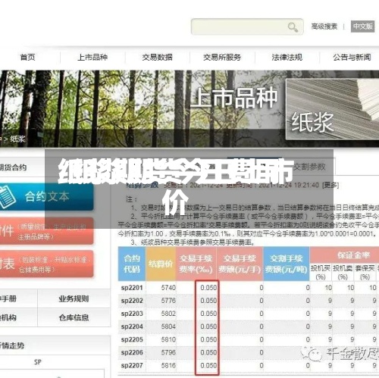Select the sp2203 contract row
The width and height of the screenshot is (379, 378).
tap(249, 314)
